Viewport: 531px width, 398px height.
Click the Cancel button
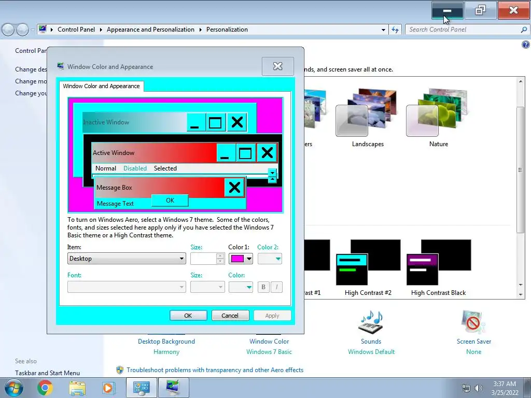pos(230,316)
